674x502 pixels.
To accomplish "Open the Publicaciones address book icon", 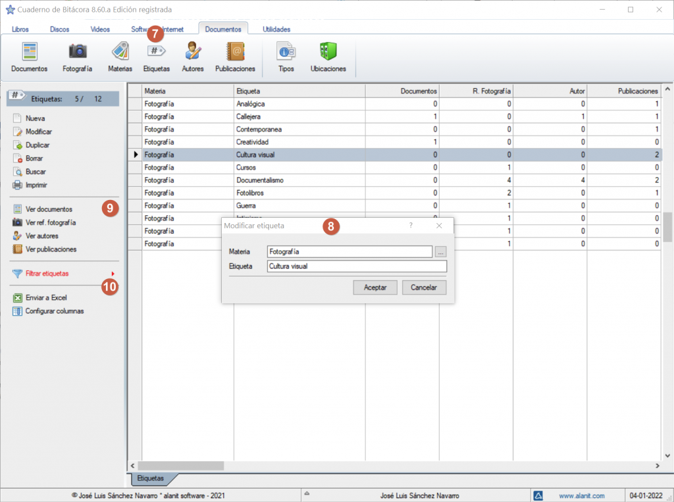I will tap(235, 56).
